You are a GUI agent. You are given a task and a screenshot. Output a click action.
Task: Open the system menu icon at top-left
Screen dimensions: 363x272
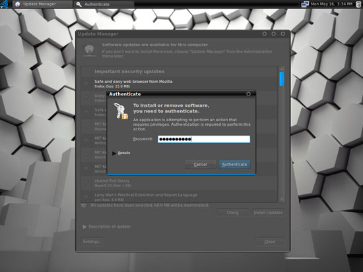point(5,4)
